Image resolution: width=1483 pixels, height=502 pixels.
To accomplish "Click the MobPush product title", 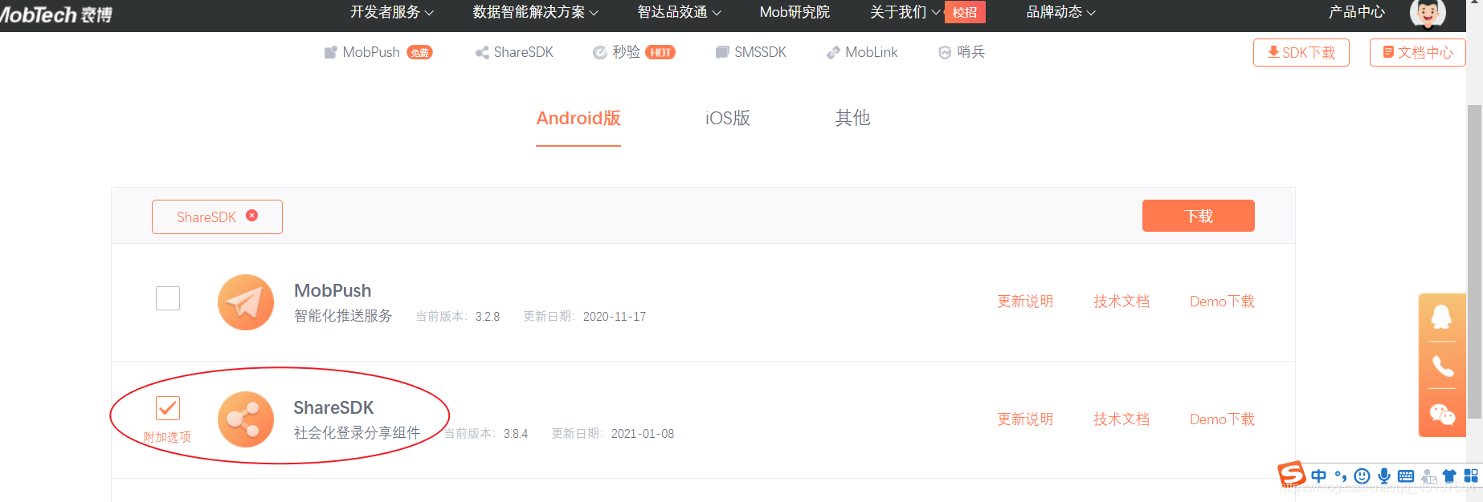I will coord(333,290).
